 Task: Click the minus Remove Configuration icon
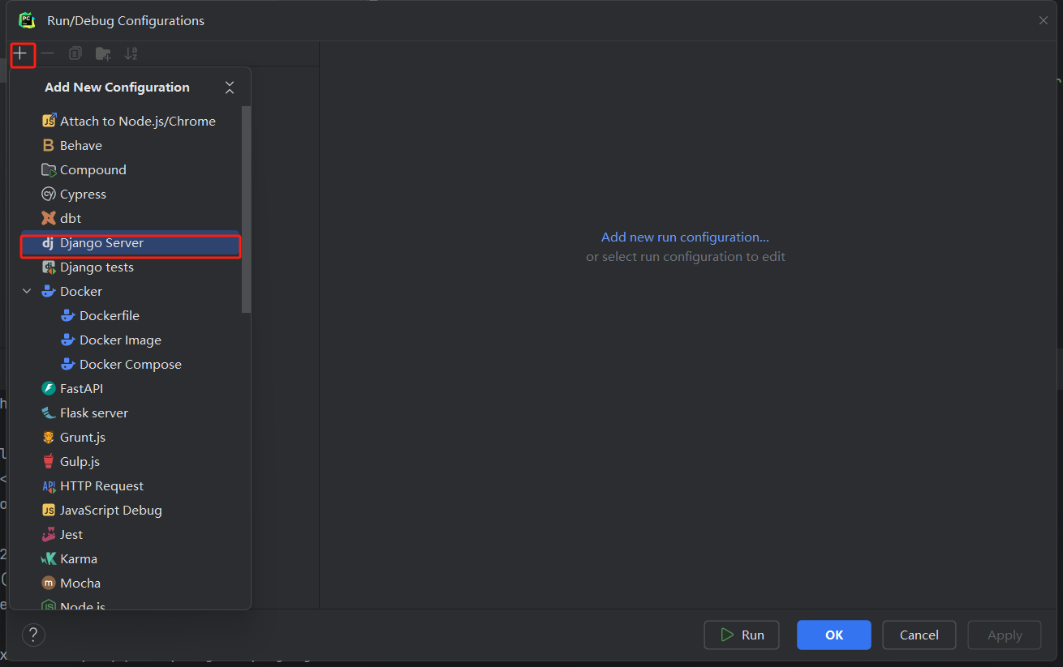[x=48, y=53]
